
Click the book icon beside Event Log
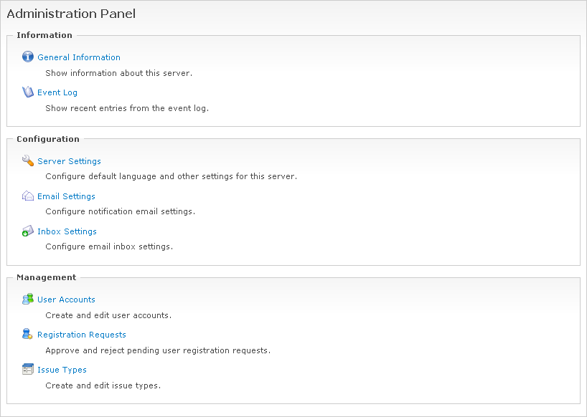coord(28,92)
